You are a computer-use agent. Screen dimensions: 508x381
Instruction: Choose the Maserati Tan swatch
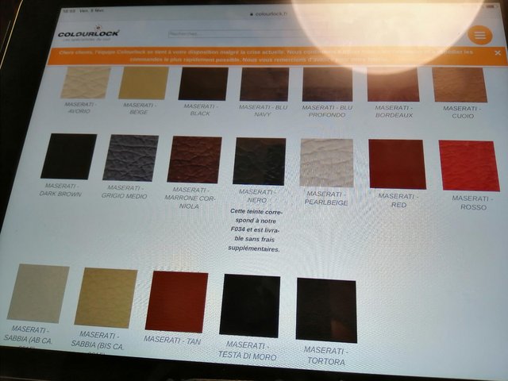point(176,302)
